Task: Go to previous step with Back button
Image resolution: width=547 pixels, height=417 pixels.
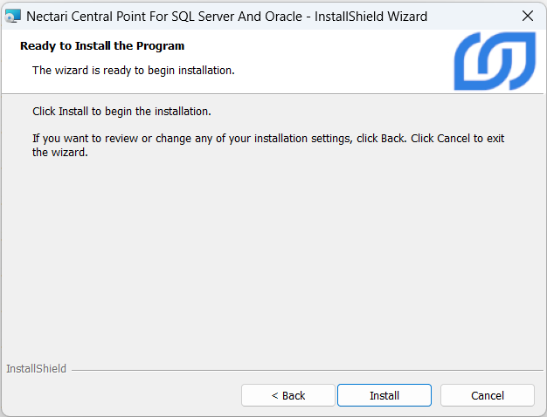Action: 288,395
